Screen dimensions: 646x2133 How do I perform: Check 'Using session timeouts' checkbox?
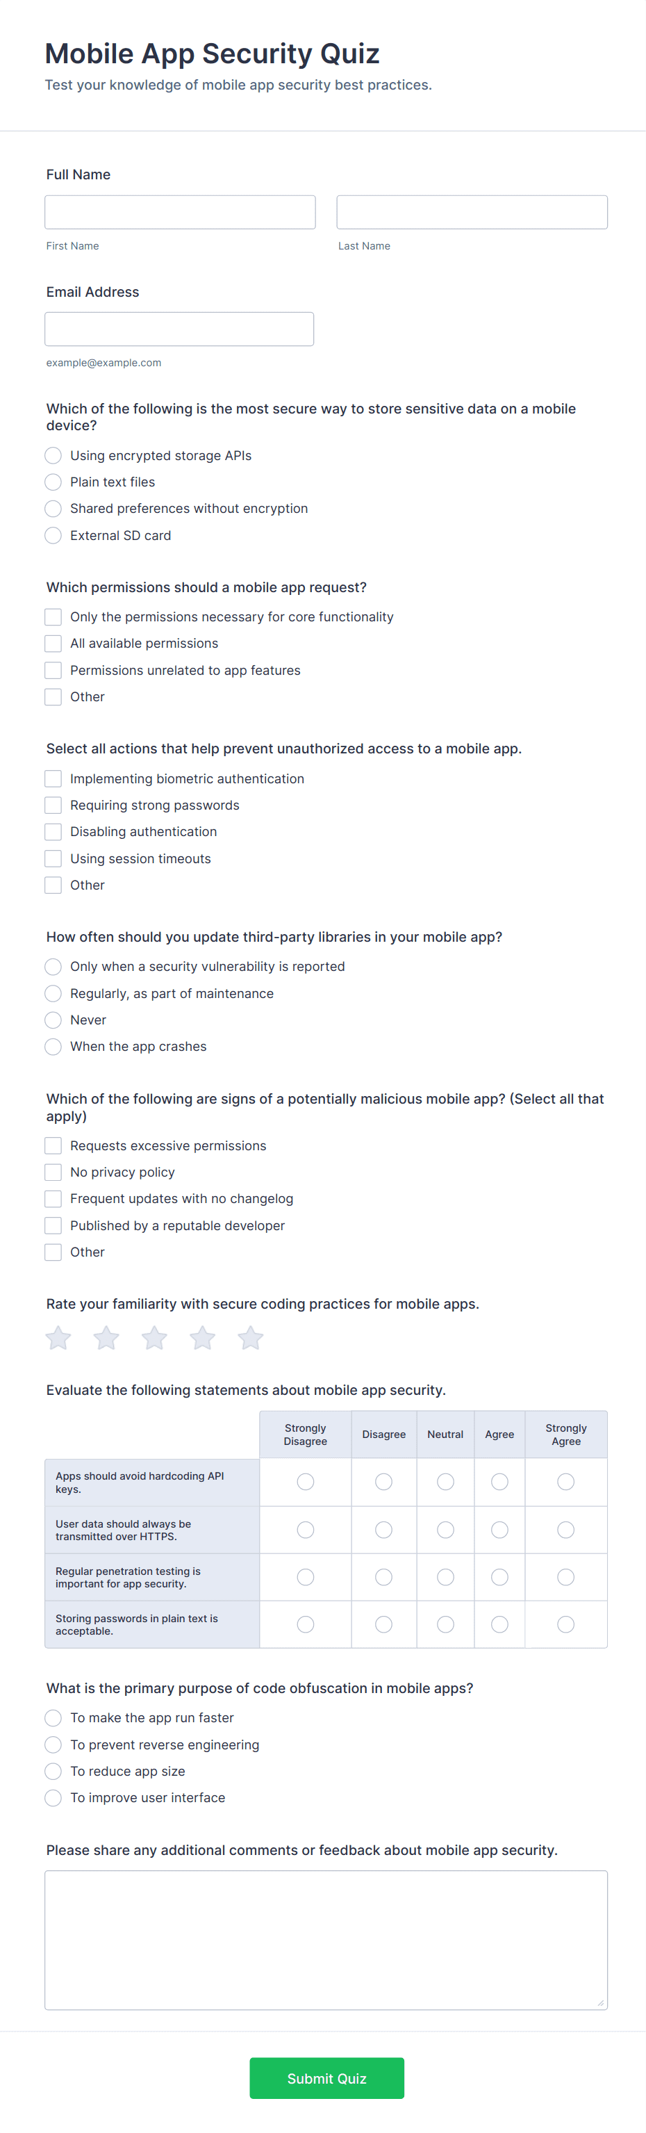pos(53,858)
